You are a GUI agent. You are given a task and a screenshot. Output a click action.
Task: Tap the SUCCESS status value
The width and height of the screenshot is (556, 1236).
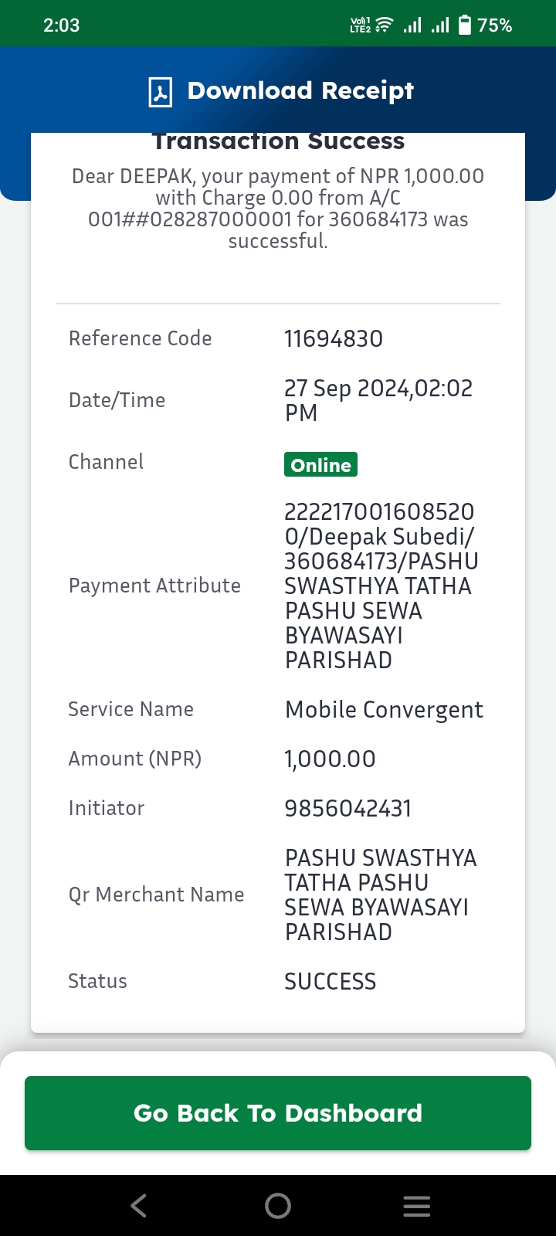[331, 981]
